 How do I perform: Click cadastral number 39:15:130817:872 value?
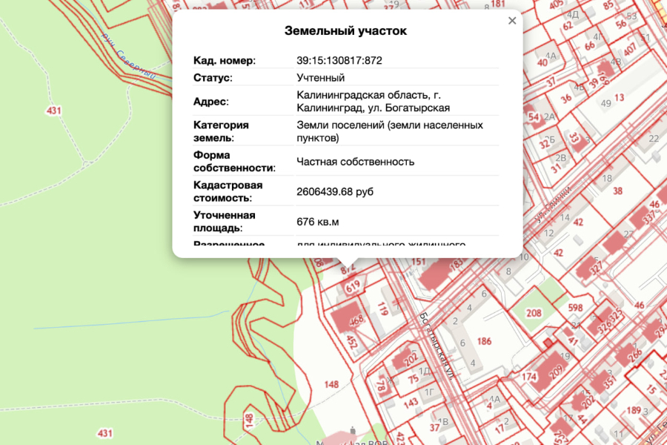(x=339, y=60)
